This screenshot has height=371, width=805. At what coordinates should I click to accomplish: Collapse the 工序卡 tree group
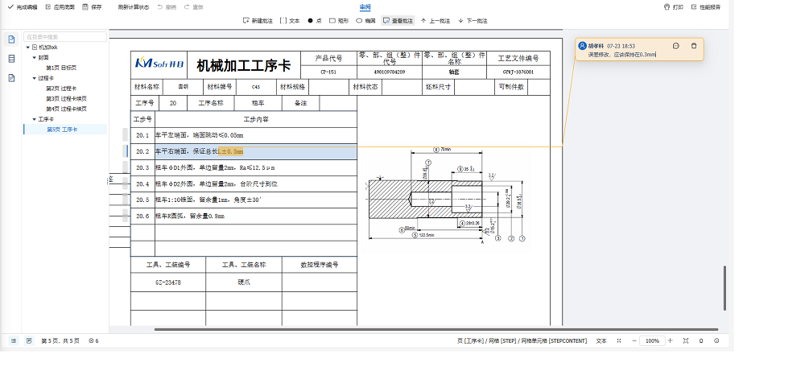tap(35, 119)
